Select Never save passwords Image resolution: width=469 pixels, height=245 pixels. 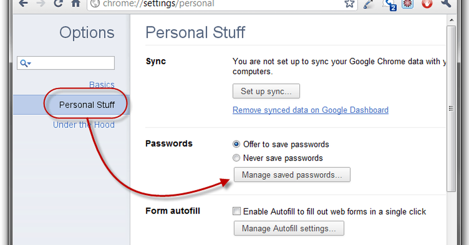pyautogui.click(x=236, y=158)
